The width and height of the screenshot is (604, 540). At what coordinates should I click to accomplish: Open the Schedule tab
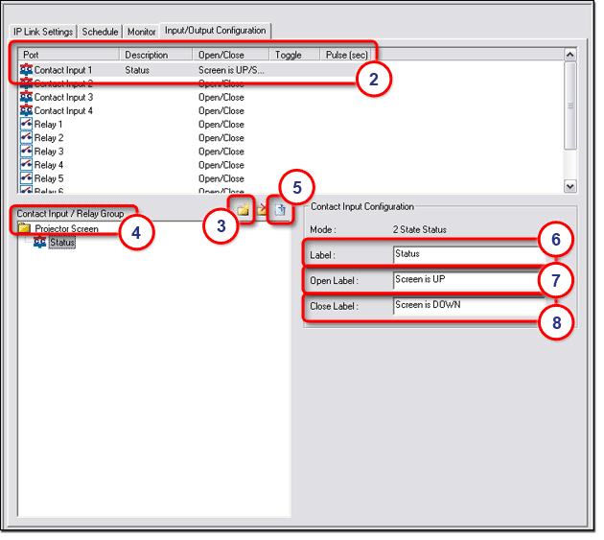pos(100,32)
